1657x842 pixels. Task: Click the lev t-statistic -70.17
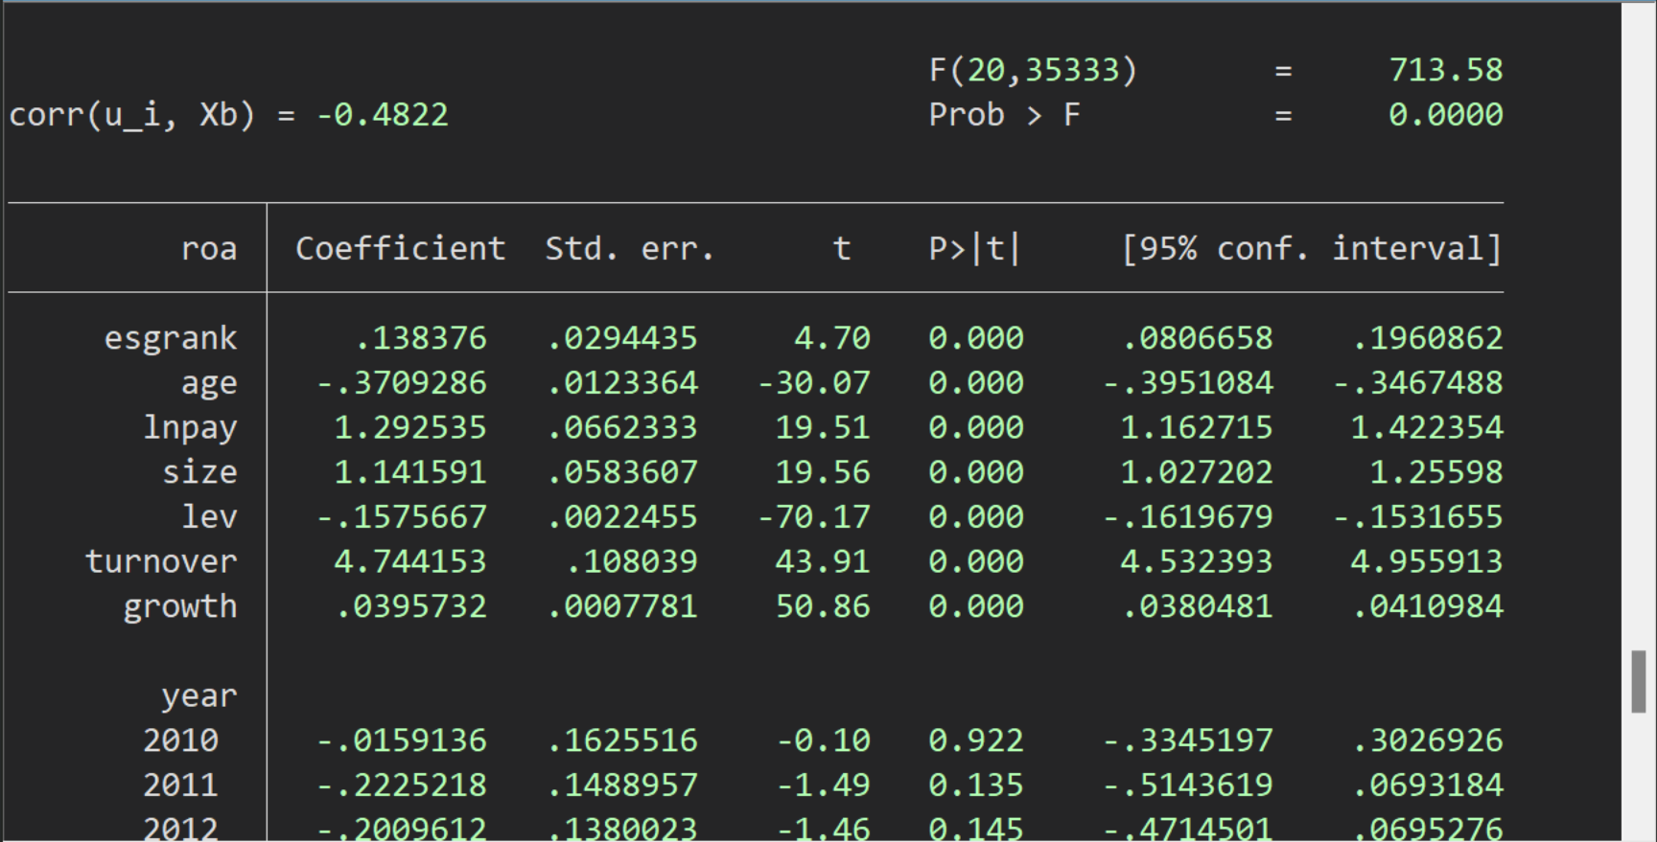point(814,517)
